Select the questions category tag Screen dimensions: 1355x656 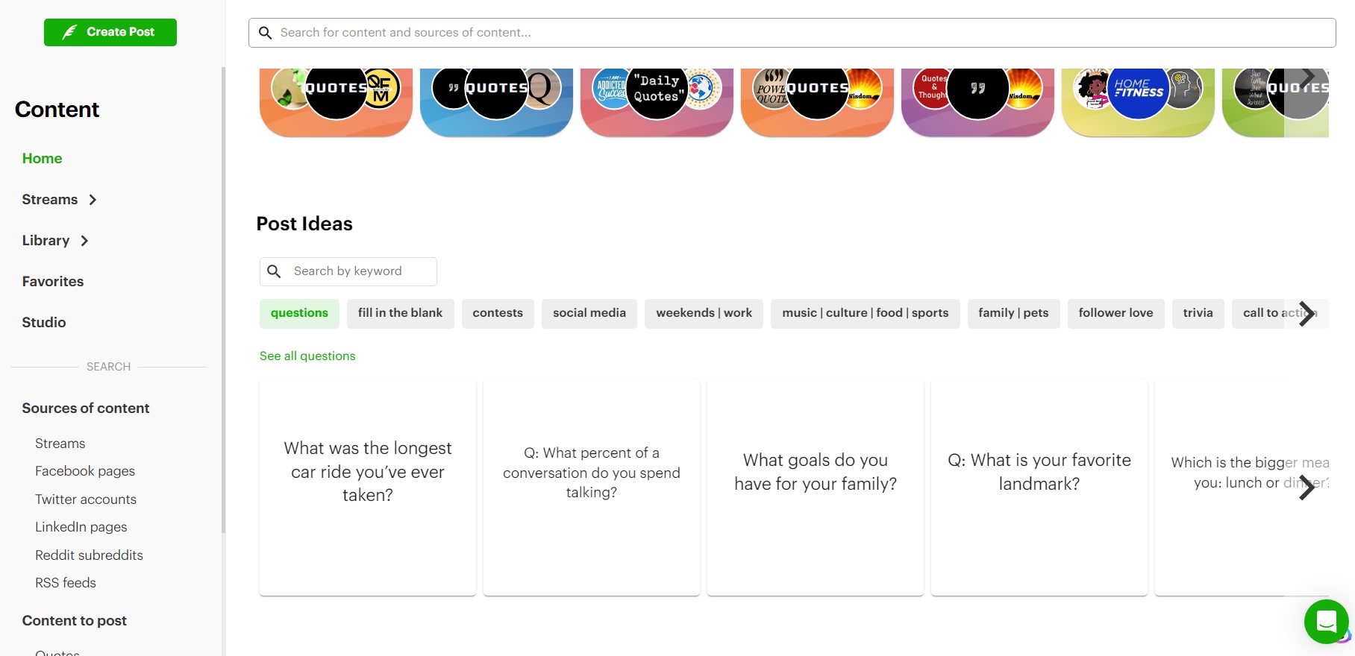click(299, 313)
